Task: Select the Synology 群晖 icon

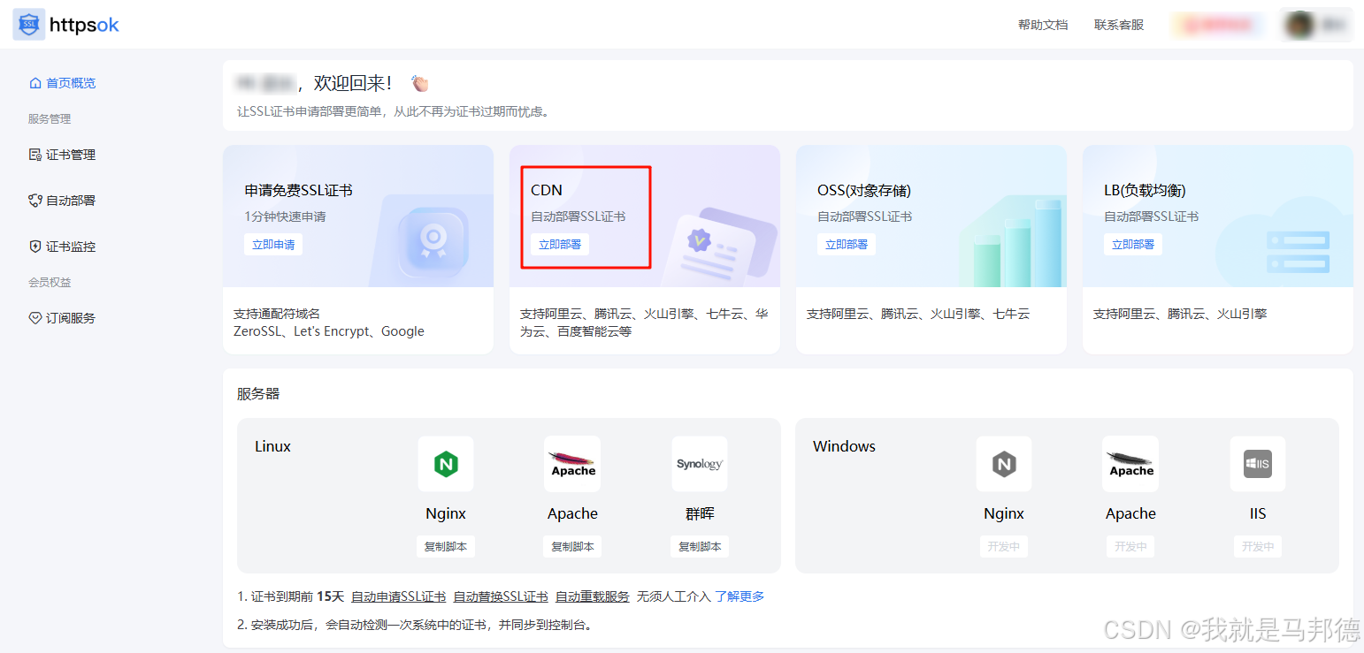Action: coord(699,463)
